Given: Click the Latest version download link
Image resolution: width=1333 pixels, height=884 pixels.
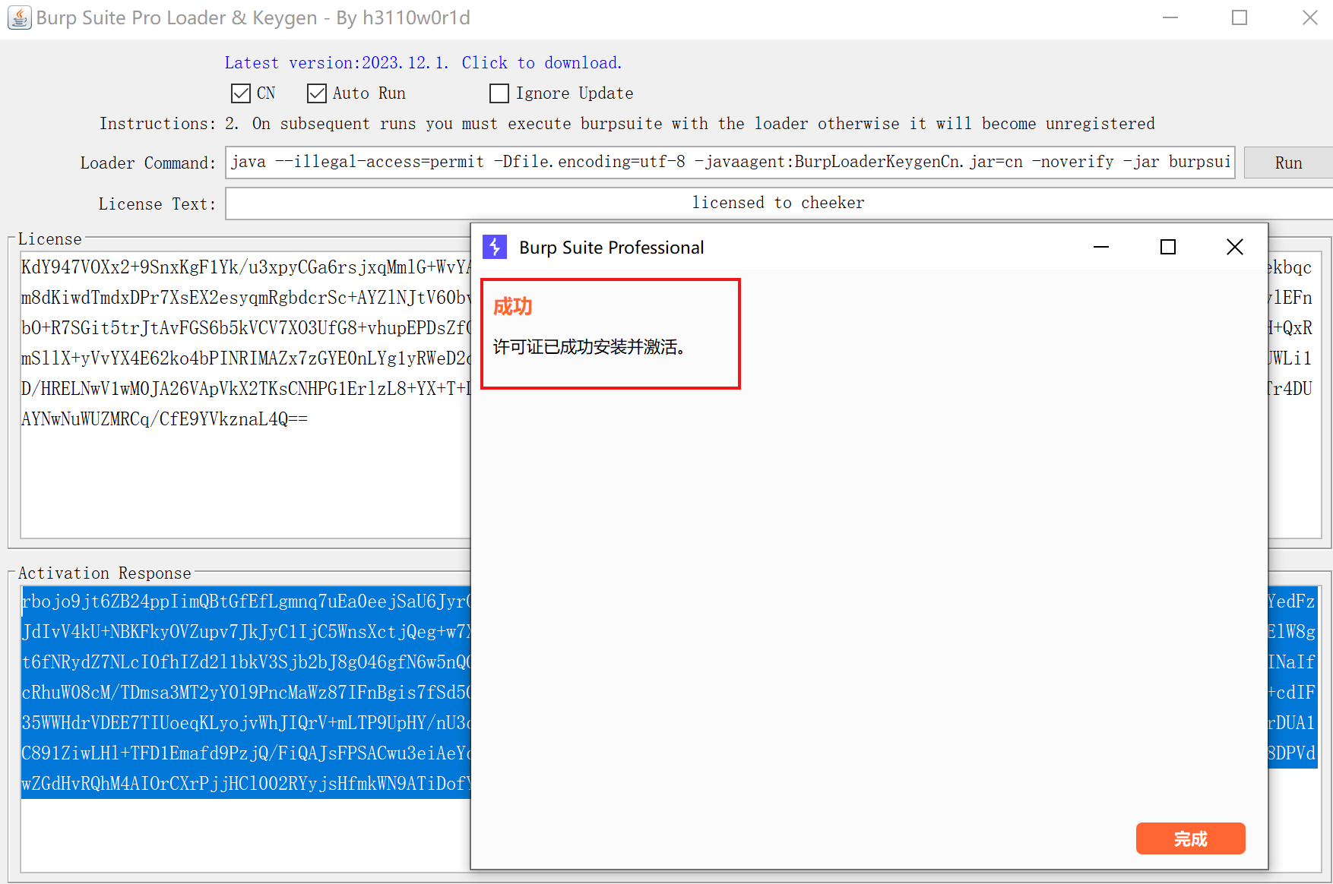Looking at the screenshot, I should click(x=423, y=63).
